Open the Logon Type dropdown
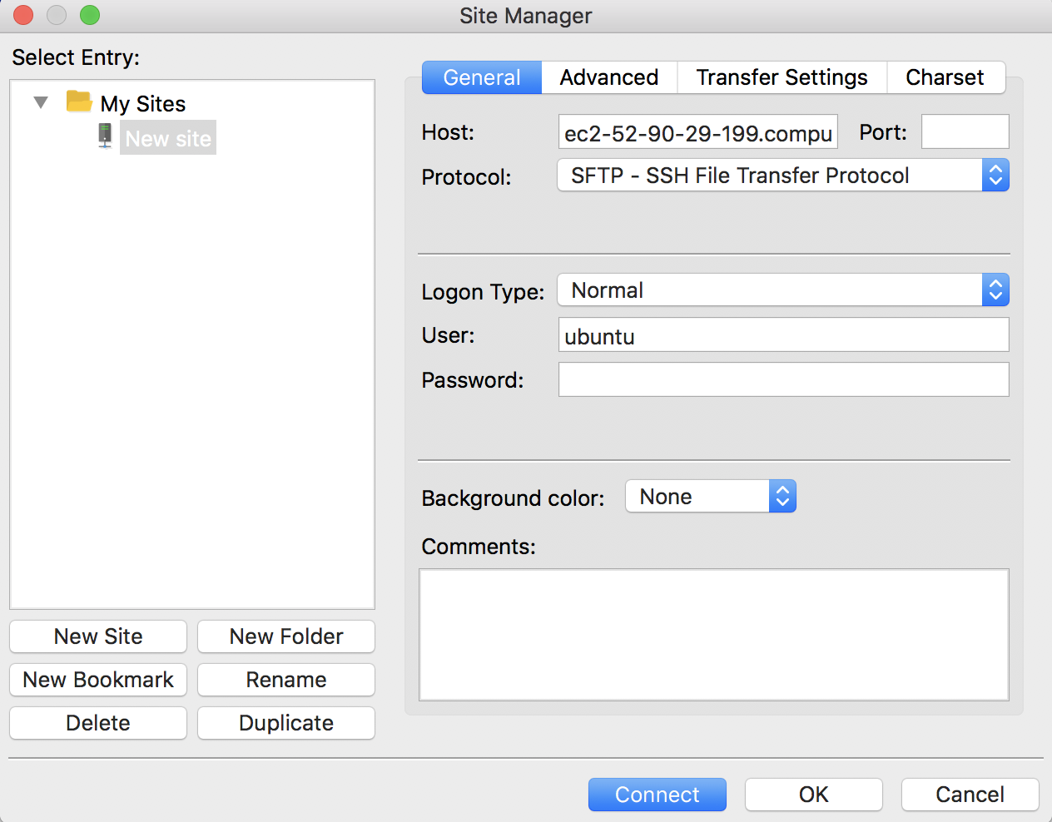 tap(774, 290)
